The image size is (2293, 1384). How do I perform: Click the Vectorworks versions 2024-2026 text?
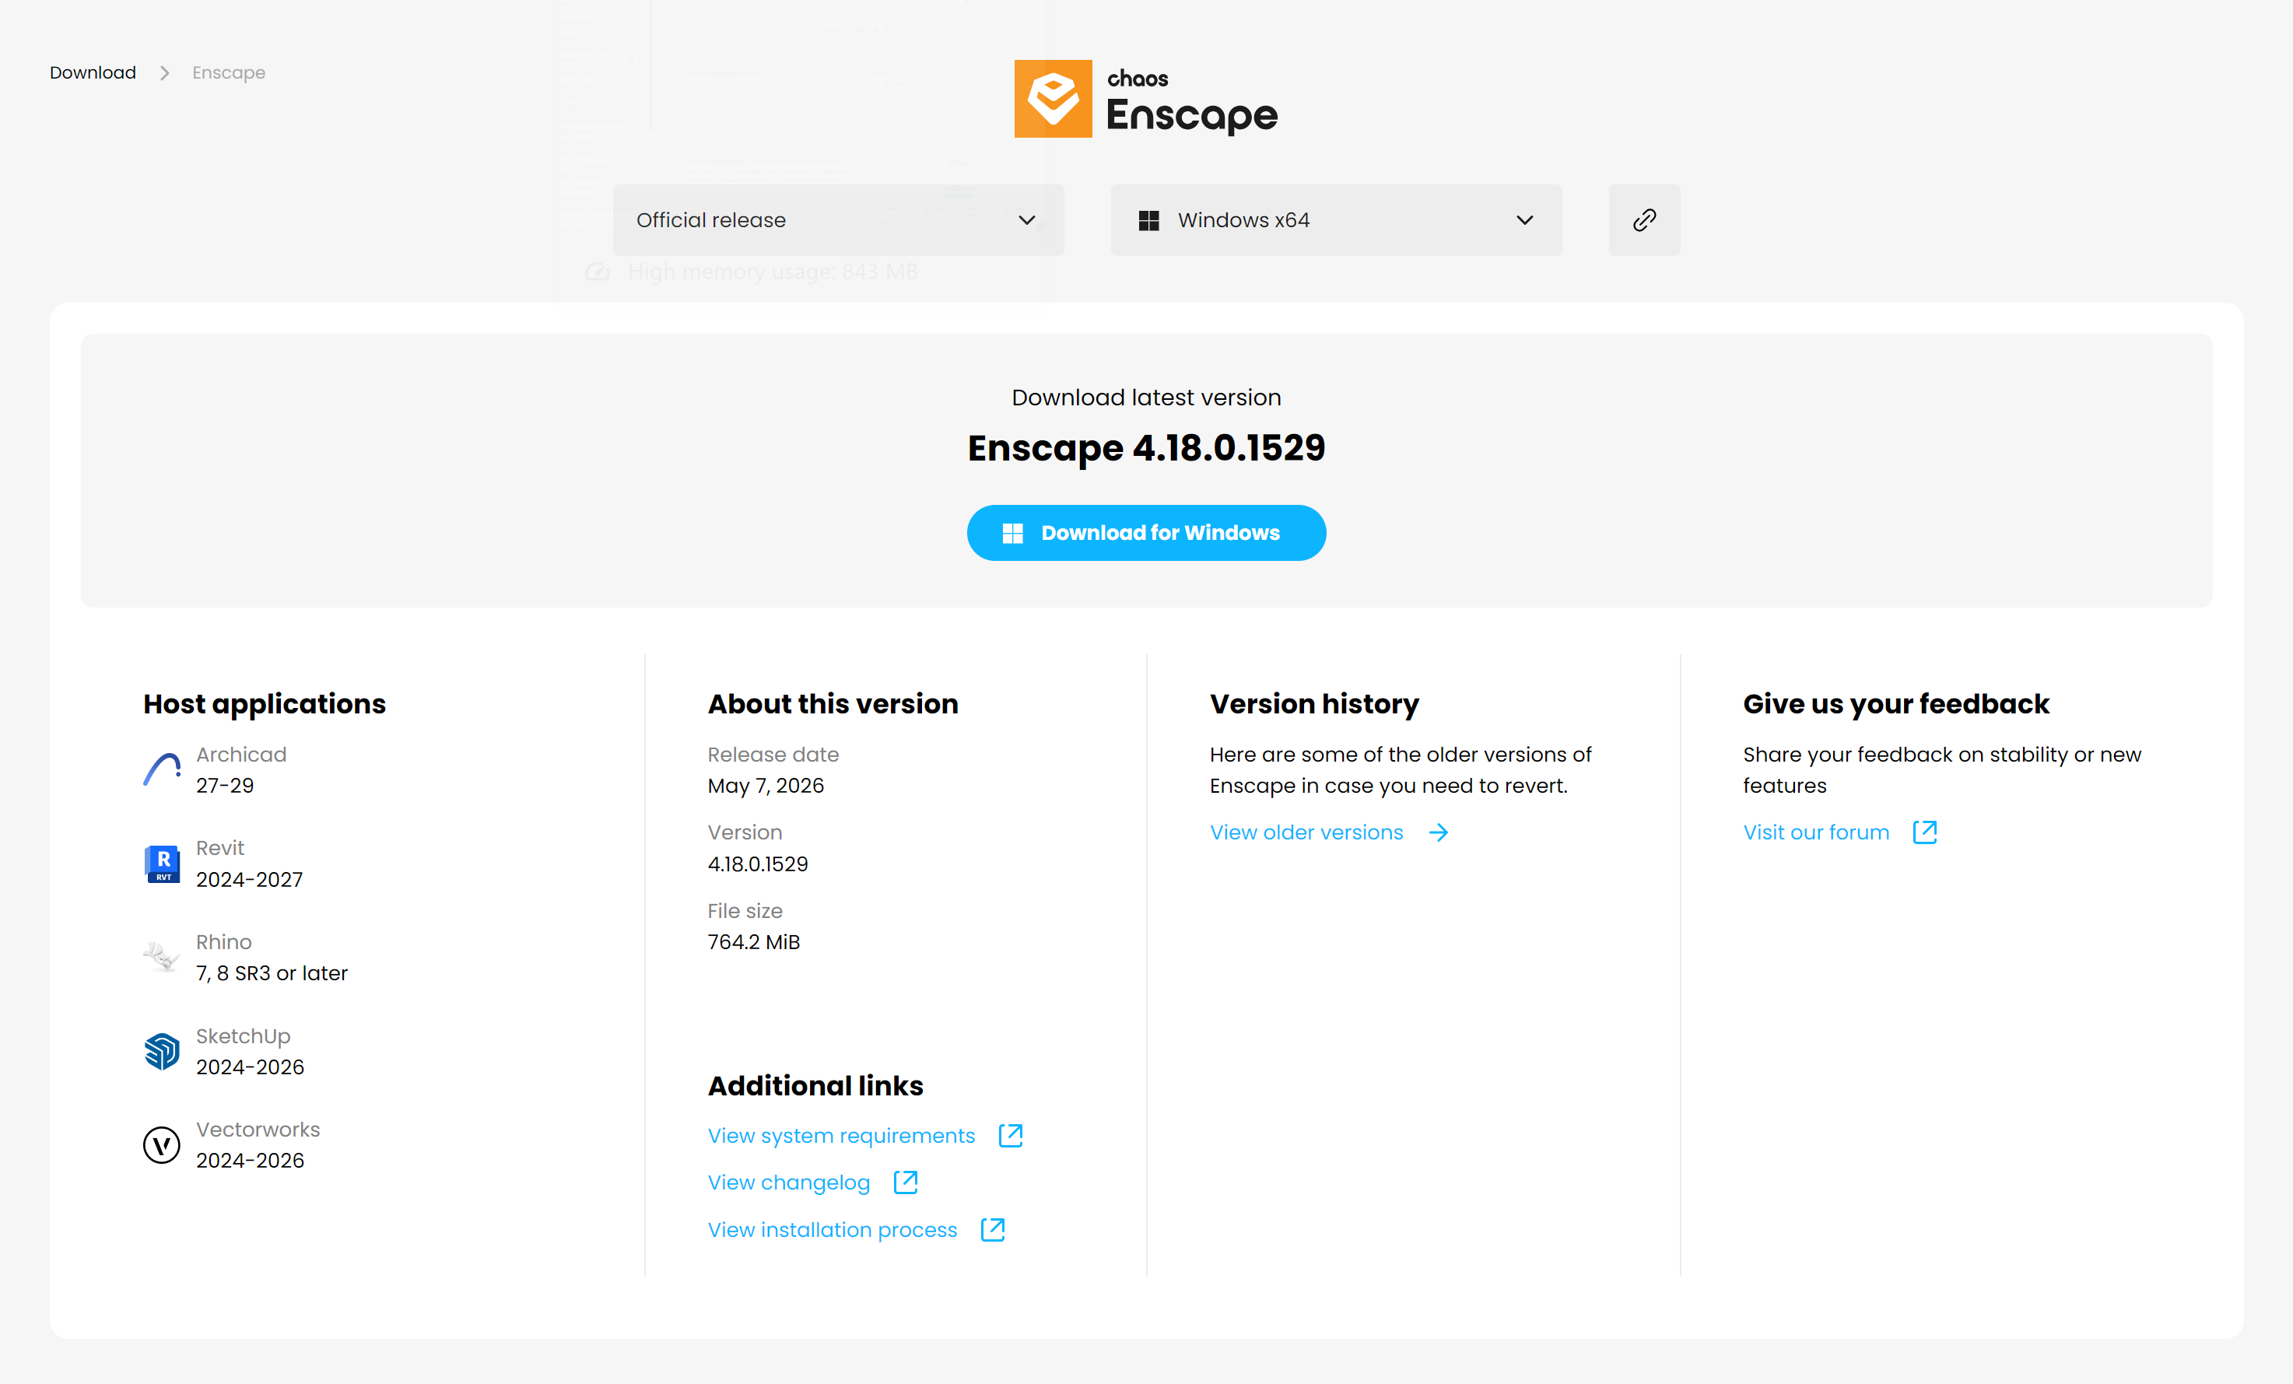click(x=251, y=1161)
